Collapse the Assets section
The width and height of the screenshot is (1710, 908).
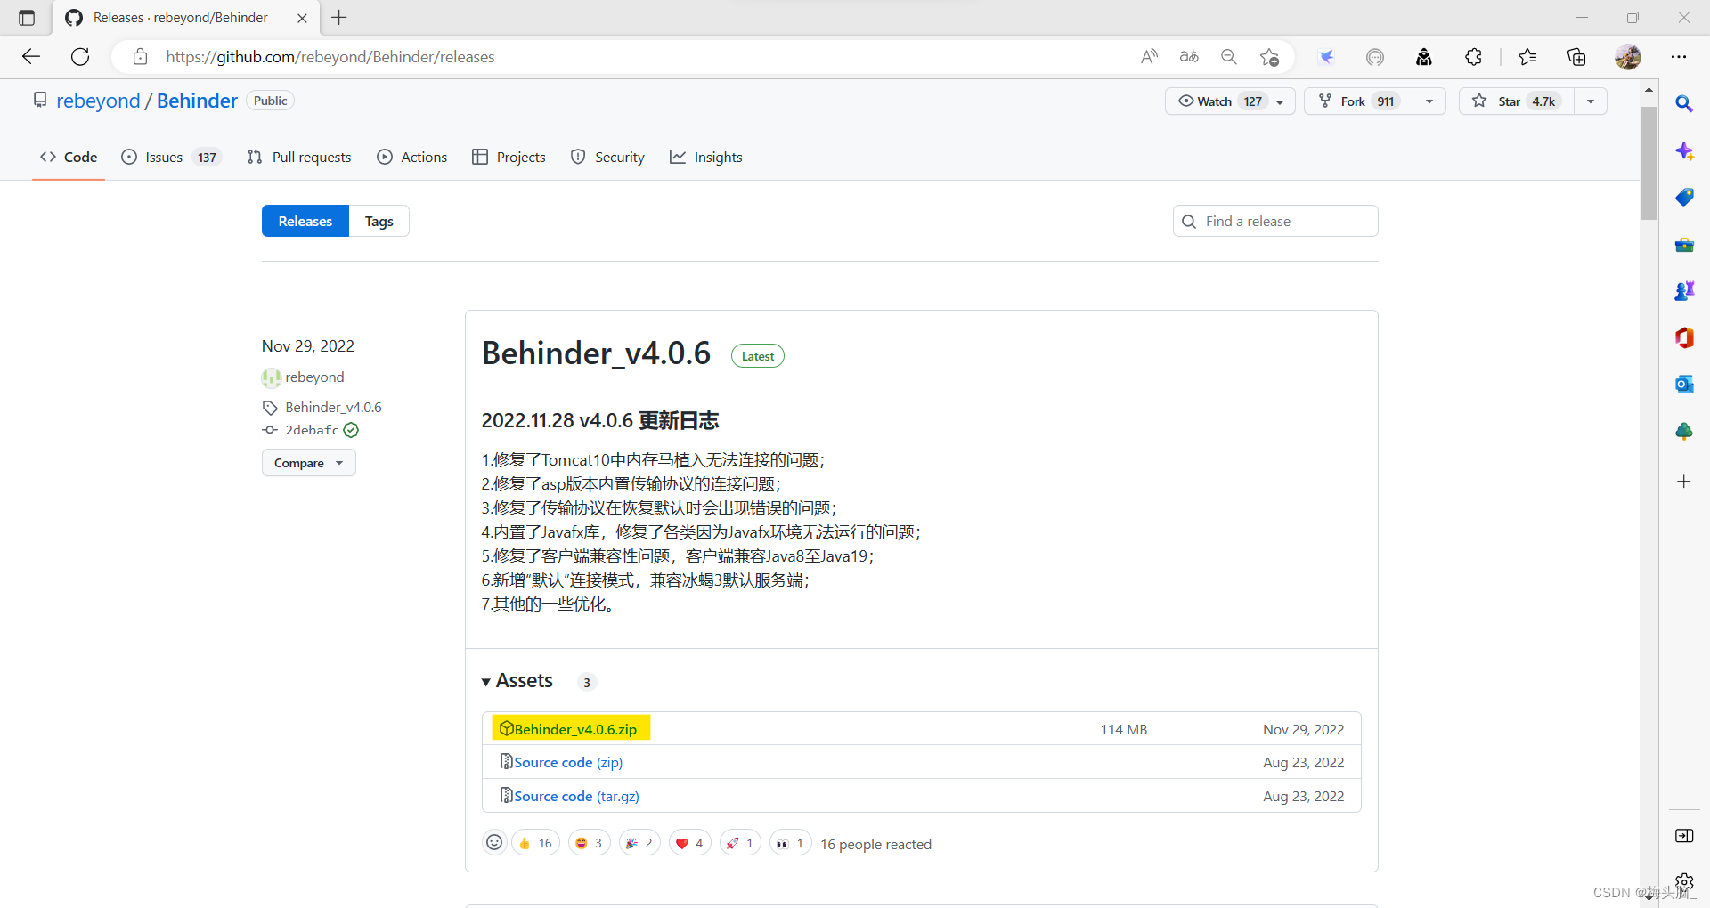pos(517,681)
